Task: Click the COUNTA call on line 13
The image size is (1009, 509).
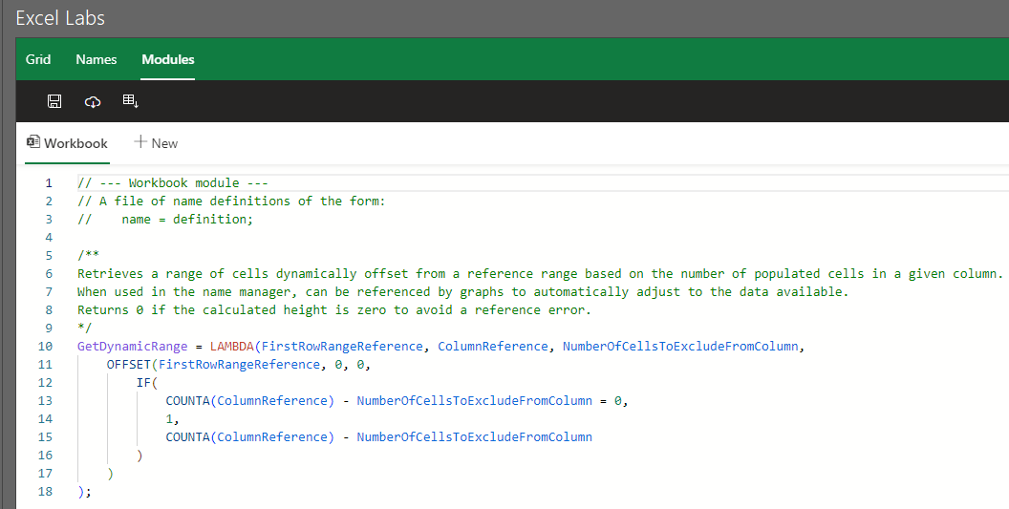Action: 187,400
